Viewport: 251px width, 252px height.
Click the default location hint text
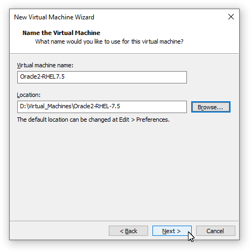coord(93,120)
